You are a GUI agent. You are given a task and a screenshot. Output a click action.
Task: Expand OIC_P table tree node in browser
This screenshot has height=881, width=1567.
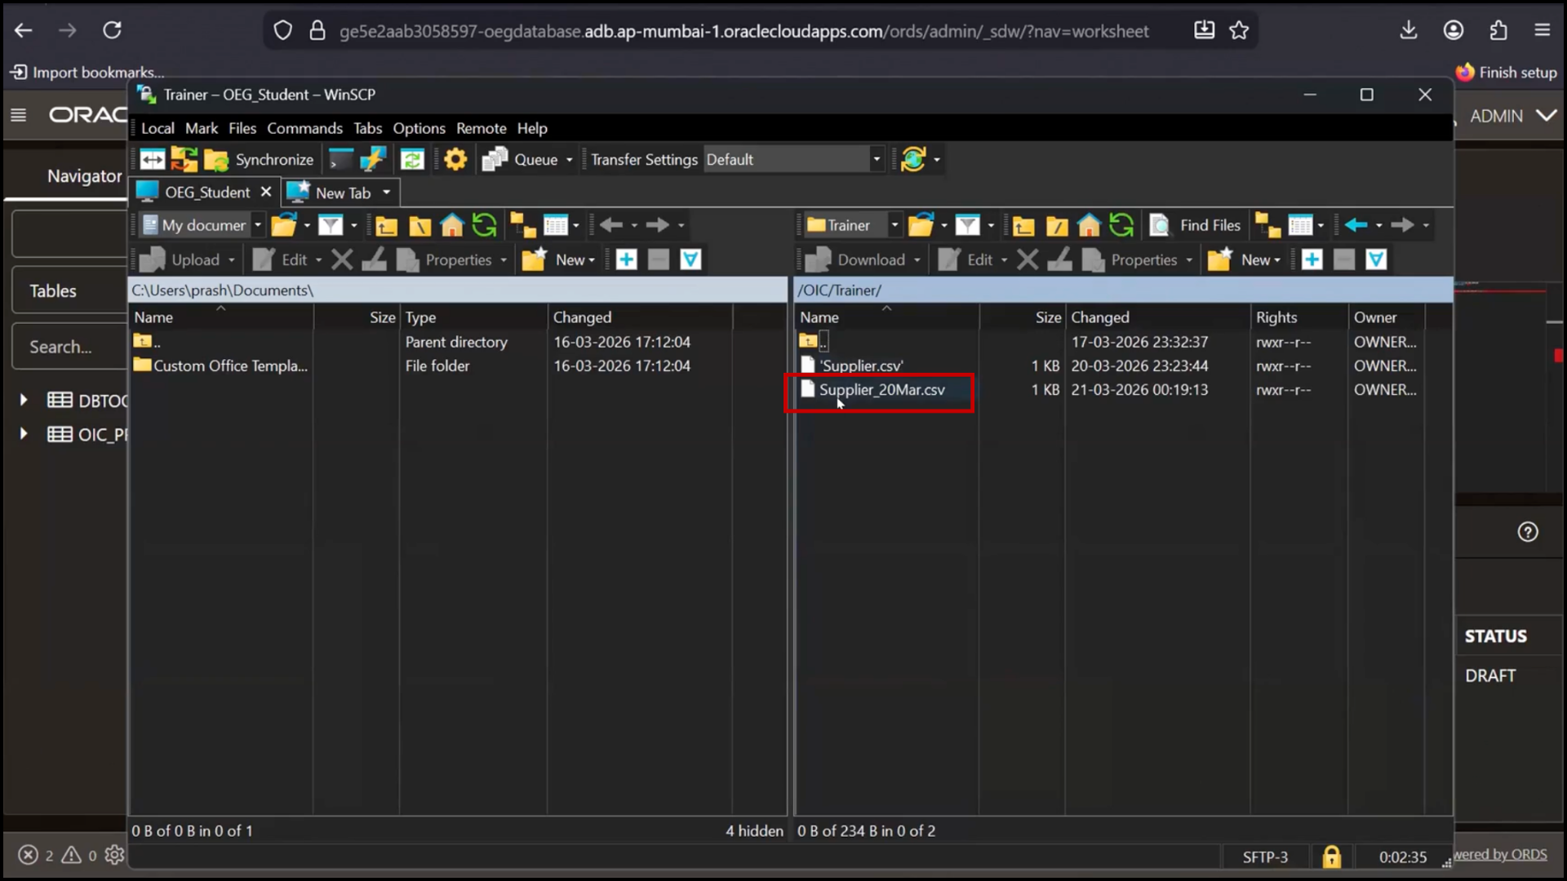click(x=24, y=434)
